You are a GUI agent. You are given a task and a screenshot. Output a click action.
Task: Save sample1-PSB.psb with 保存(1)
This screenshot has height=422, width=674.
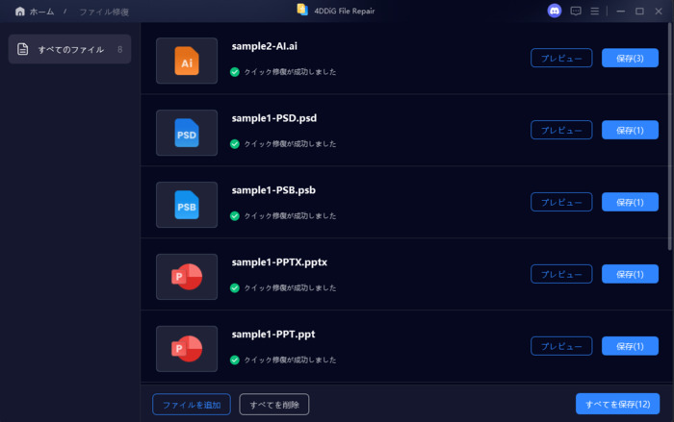(x=630, y=202)
